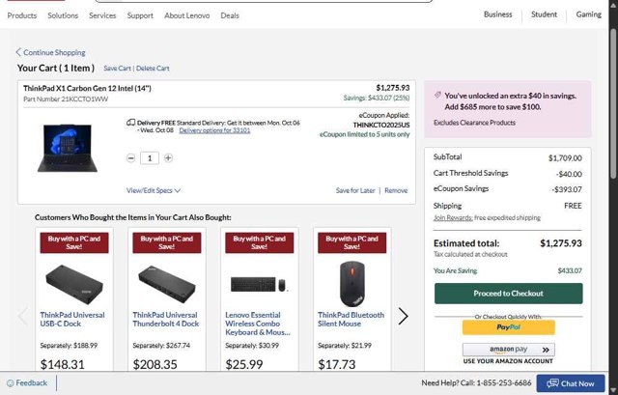Checkout with Amazon Pay button
The height and width of the screenshot is (395, 618).
point(509,350)
